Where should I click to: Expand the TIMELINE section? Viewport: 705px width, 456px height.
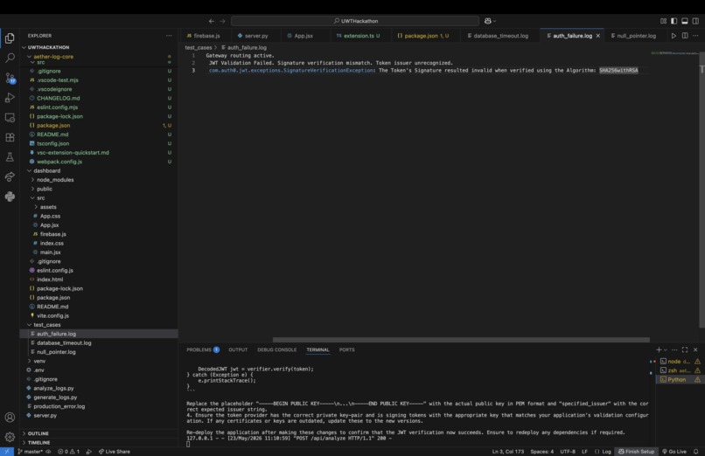[38, 443]
